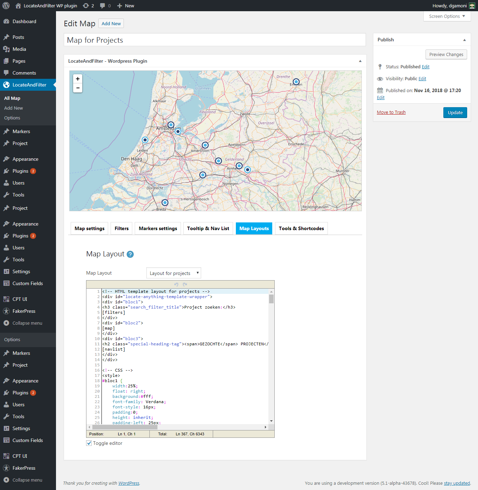Click the redo arrow in code editor
The image size is (478, 490).
(185, 284)
